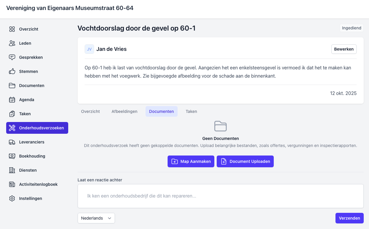The height and width of the screenshot is (229, 369).
Task: Focus the reactie comment text field
Action: (x=221, y=196)
